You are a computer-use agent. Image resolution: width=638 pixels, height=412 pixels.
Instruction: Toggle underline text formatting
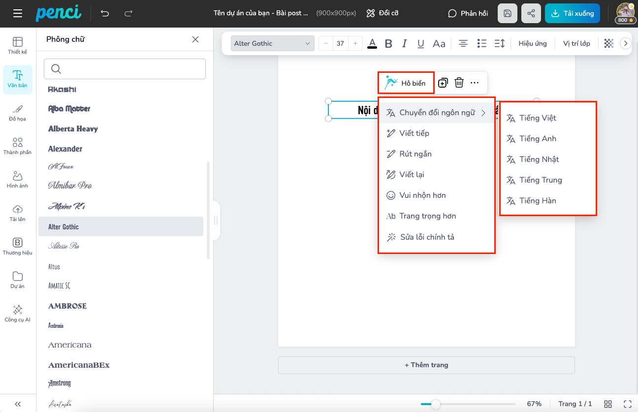[421, 43]
